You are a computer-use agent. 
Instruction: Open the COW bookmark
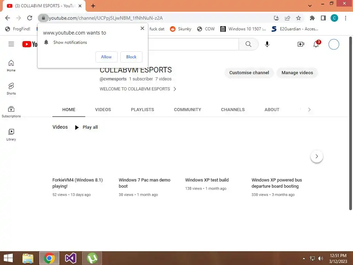[x=206, y=29]
